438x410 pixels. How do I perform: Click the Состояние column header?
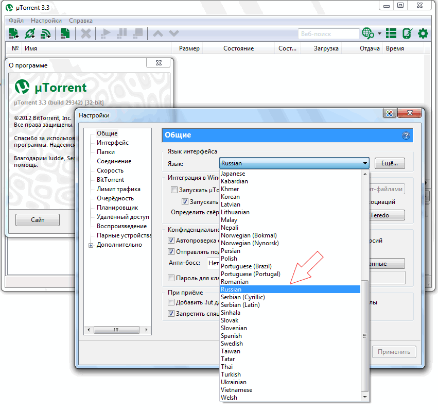point(238,48)
